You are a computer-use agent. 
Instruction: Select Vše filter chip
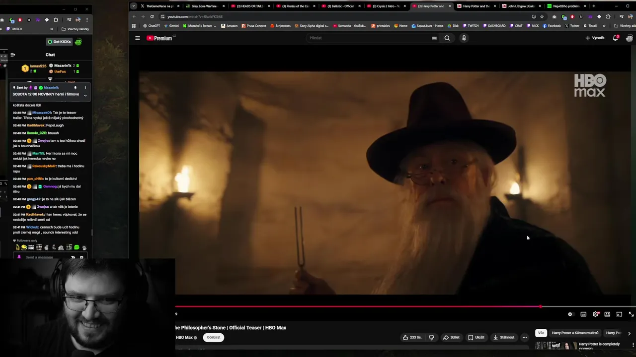point(541,333)
